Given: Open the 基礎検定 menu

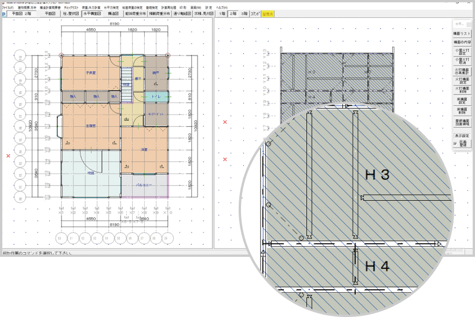Looking at the screenshot, I should click(152, 8).
